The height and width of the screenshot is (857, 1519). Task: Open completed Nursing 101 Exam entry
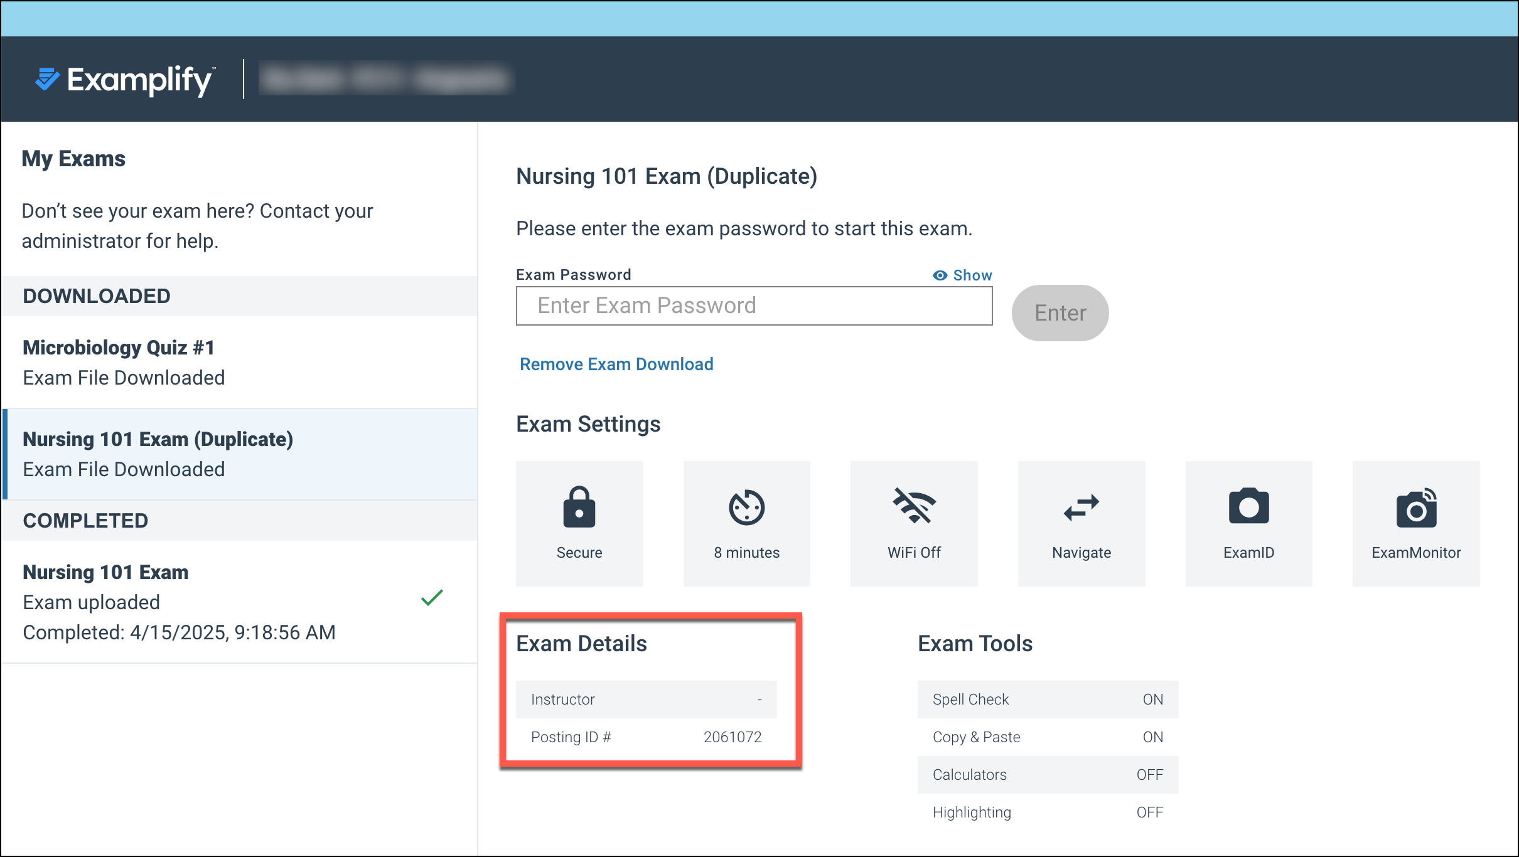point(240,602)
